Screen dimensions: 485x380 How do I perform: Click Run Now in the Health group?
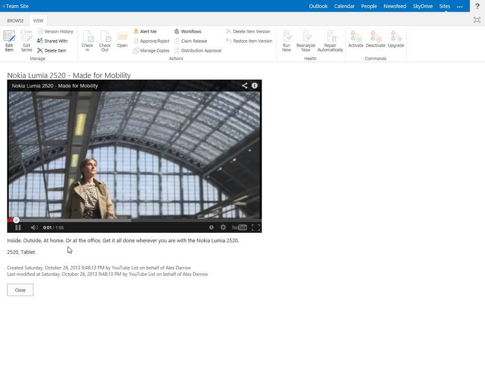(287, 41)
